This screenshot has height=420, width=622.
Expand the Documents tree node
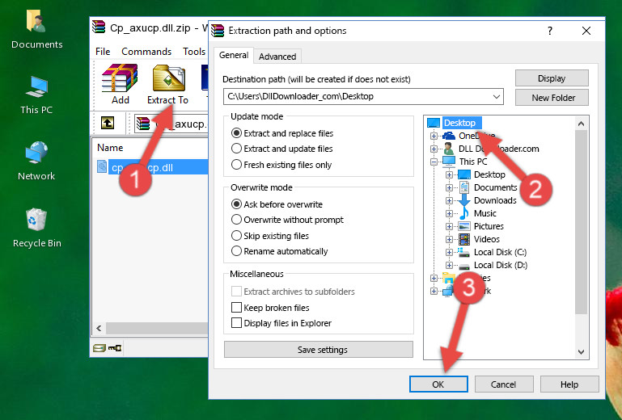pos(449,188)
